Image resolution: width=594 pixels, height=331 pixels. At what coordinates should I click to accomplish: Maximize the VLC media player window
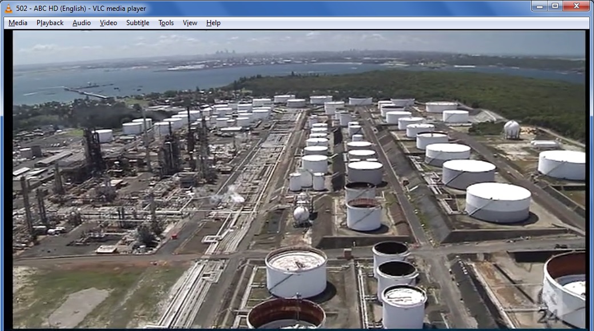[x=555, y=6]
